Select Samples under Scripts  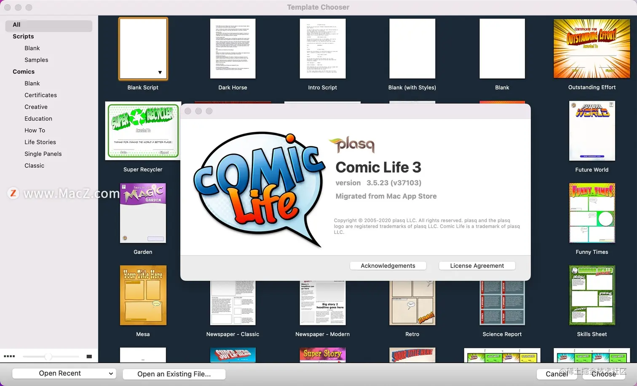click(x=36, y=60)
